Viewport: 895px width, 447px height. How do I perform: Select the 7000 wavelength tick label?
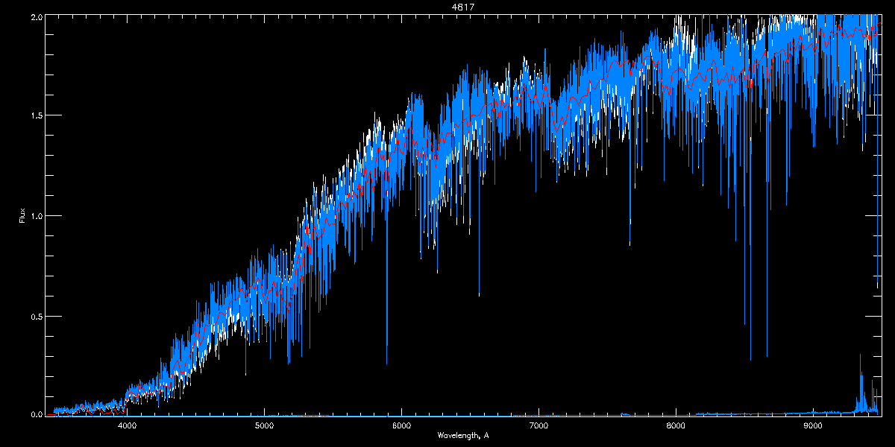pyautogui.click(x=538, y=425)
